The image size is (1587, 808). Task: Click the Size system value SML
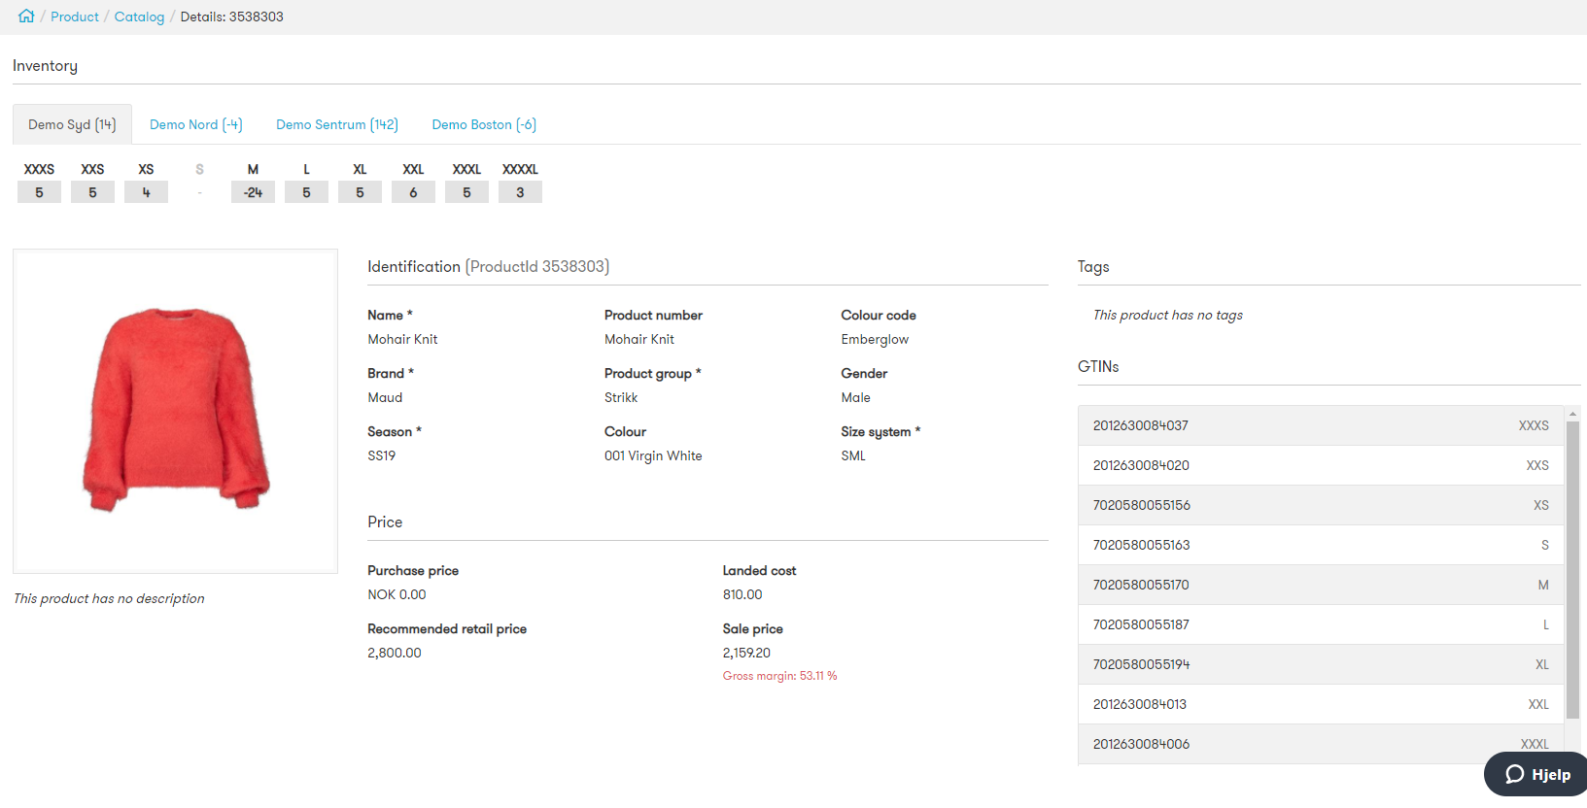click(x=853, y=455)
